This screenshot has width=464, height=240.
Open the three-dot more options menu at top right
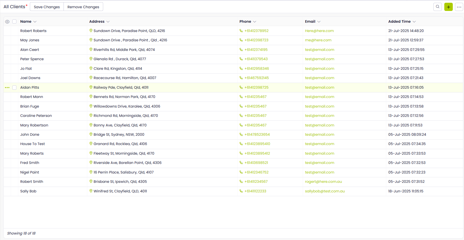click(x=459, y=7)
